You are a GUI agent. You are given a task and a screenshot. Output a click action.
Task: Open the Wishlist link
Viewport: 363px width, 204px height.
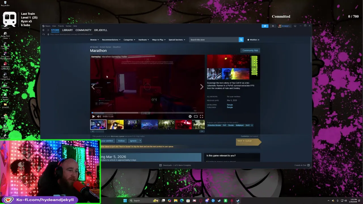[x=253, y=40]
